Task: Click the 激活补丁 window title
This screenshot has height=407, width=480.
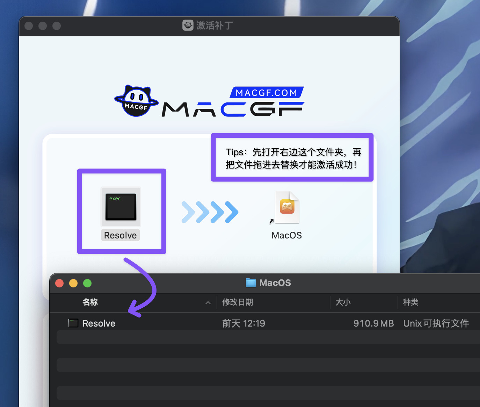Action: pyautogui.click(x=214, y=25)
